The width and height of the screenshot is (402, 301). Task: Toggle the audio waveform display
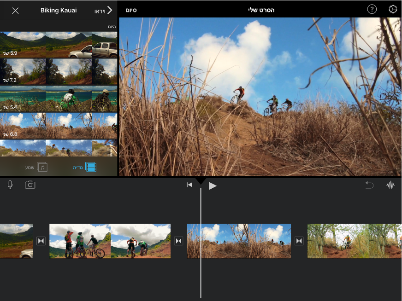pos(390,185)
